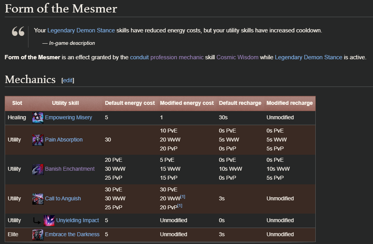Click the Pain Absorption skill icon

[38, 140]
